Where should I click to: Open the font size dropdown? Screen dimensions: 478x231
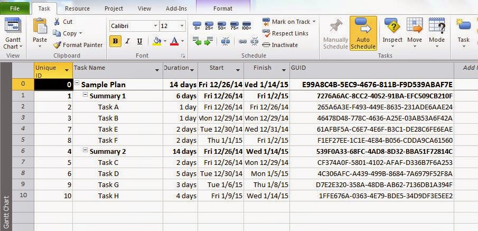tap(182, 26)
